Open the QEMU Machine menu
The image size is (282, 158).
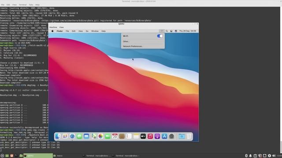click(53, 27)
